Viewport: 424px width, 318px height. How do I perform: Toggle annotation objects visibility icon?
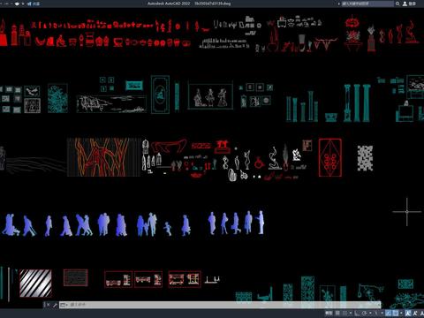coord(408,313)
